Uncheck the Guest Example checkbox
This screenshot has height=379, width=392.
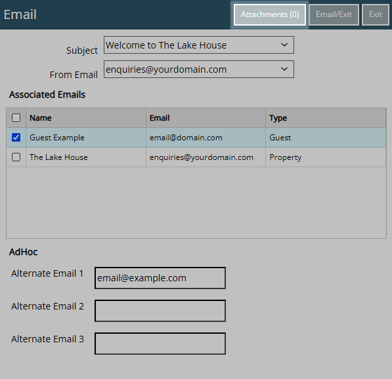click(16, 137)
